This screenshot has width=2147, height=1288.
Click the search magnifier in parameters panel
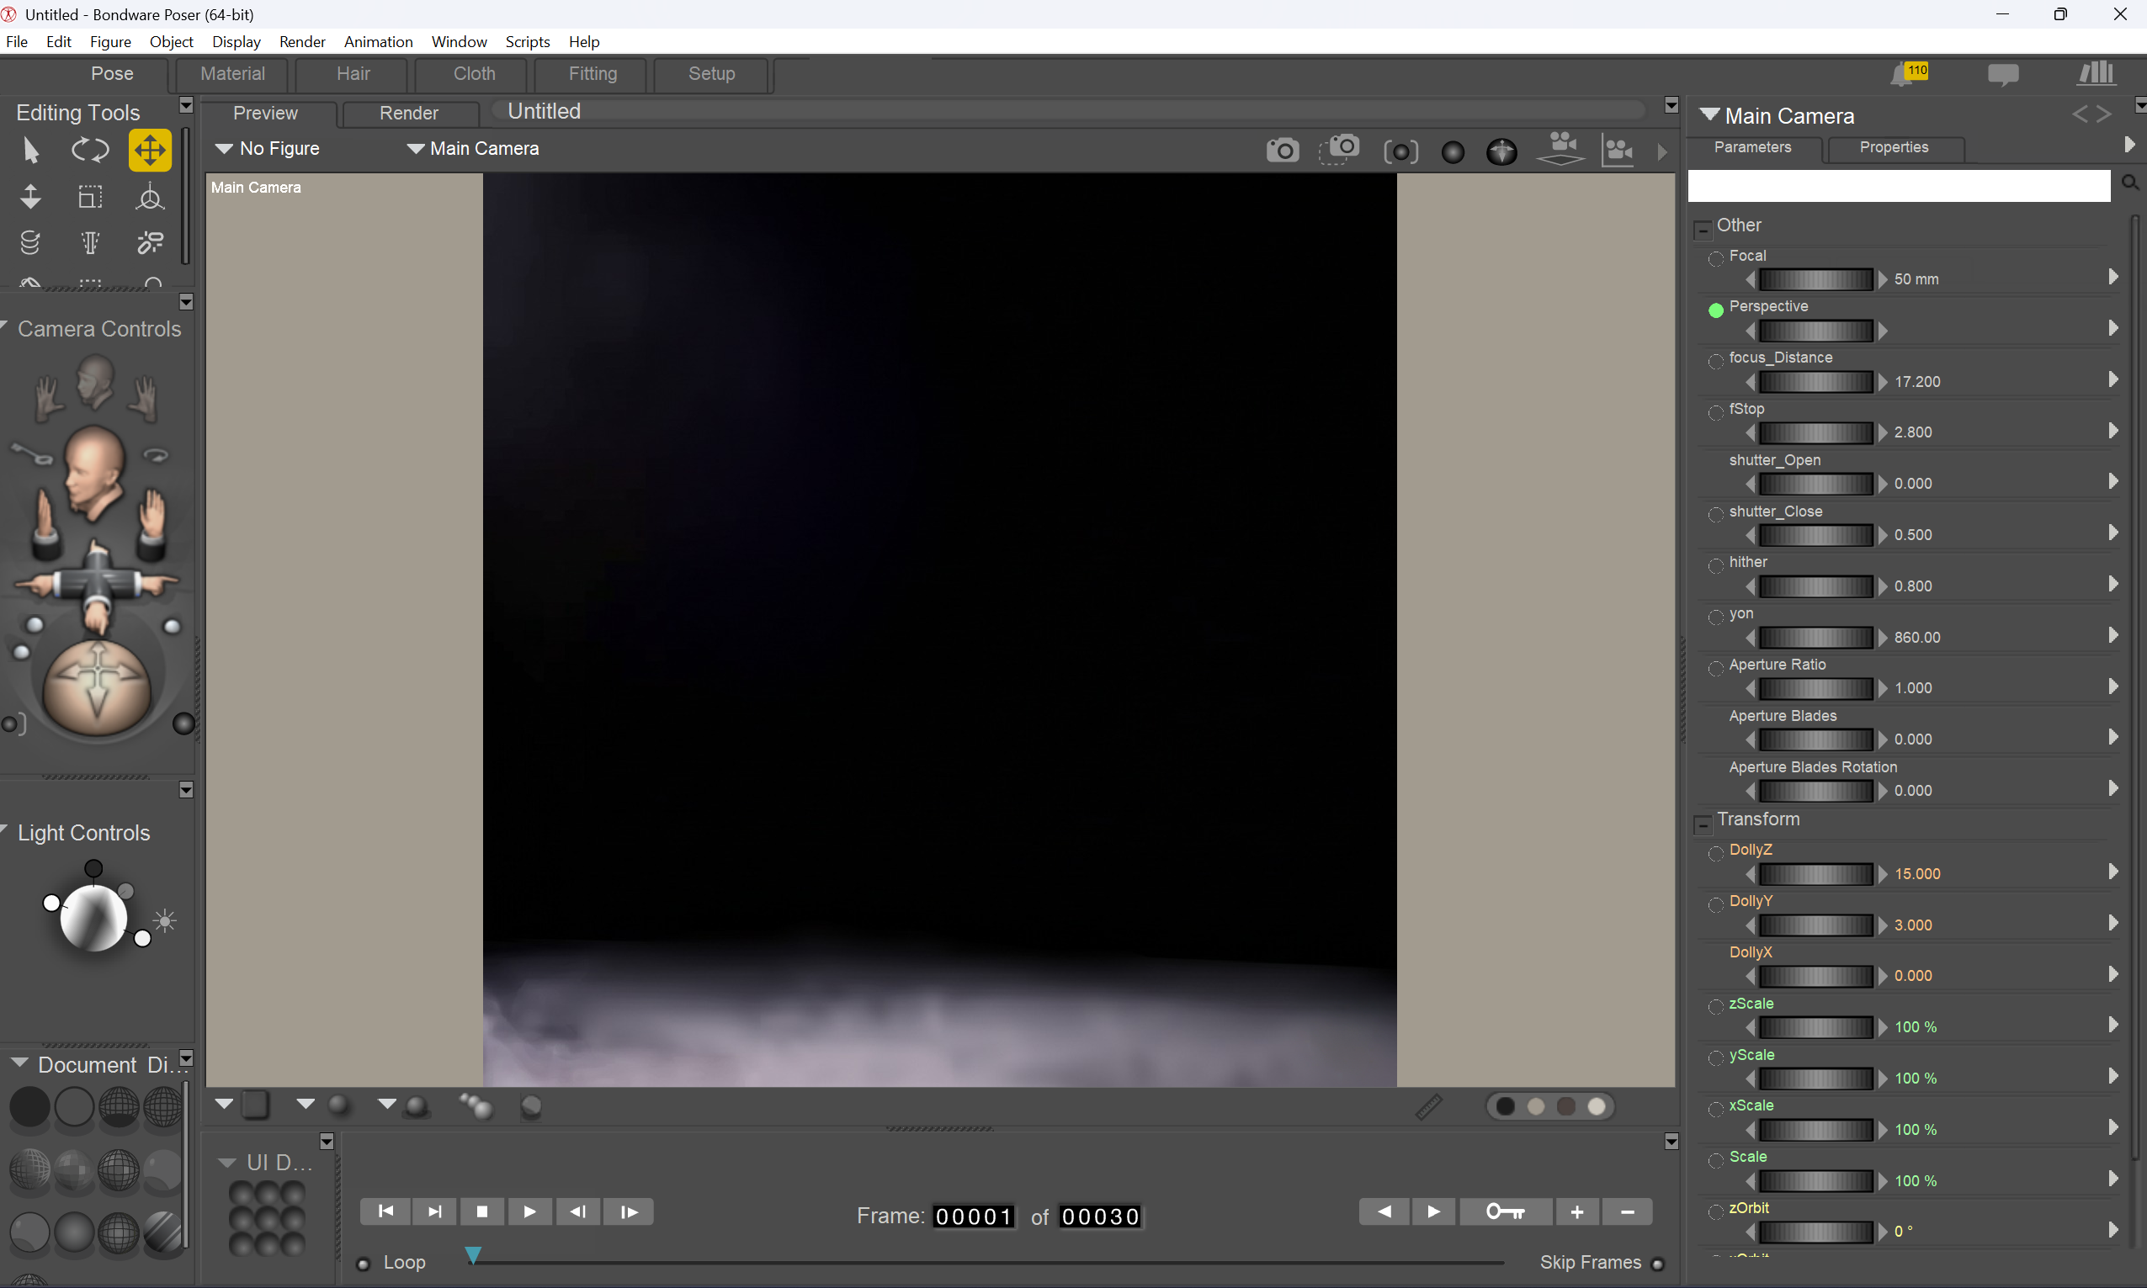pos(2129,183)
